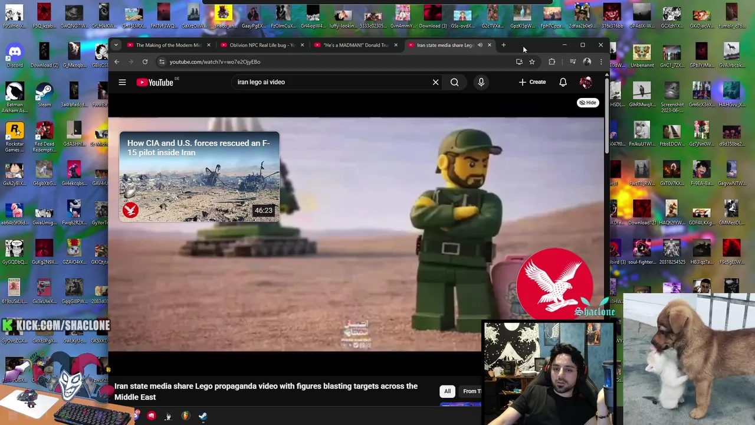Screen dimensions: 755x425
Task: Select the Unbenannt desktop file
Action: (x=642, y=56)
